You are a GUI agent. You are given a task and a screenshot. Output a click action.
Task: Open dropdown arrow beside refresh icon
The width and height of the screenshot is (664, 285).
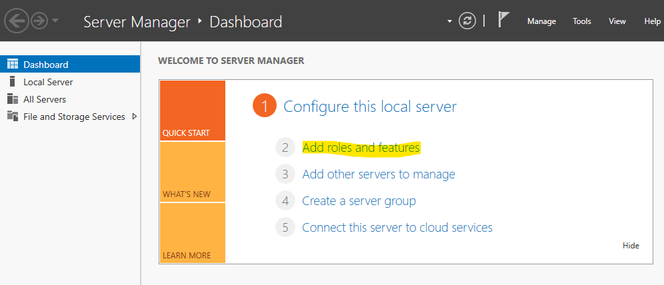(x=450, y=22)
